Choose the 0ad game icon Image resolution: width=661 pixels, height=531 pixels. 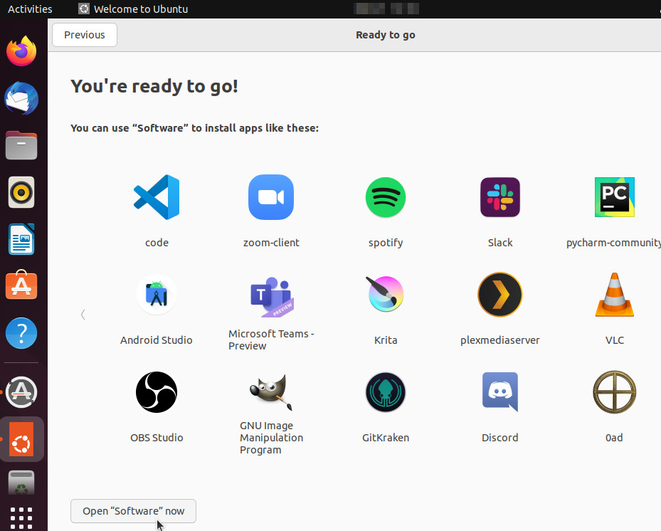click(615, 391)
